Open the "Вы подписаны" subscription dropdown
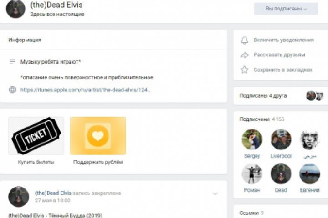Screen dimensions: 328x218 click(286, 9)
